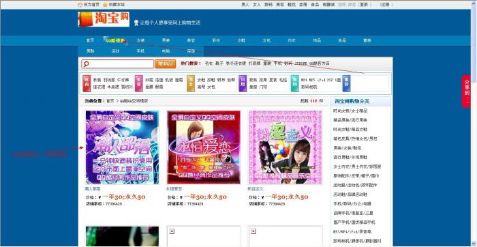Click the ribbon icon beside the slogan
Screen dimensions: 477x247
click(x=136, y=23)
